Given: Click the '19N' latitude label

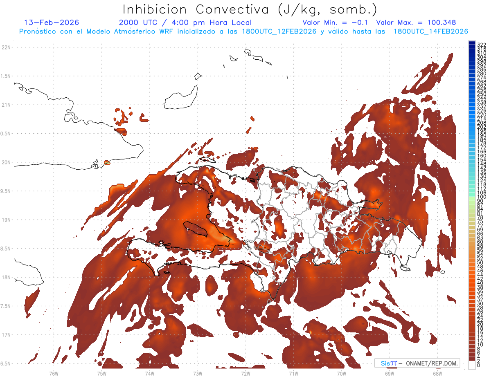Looking at the screenshot, I should (x=6, y=220).
